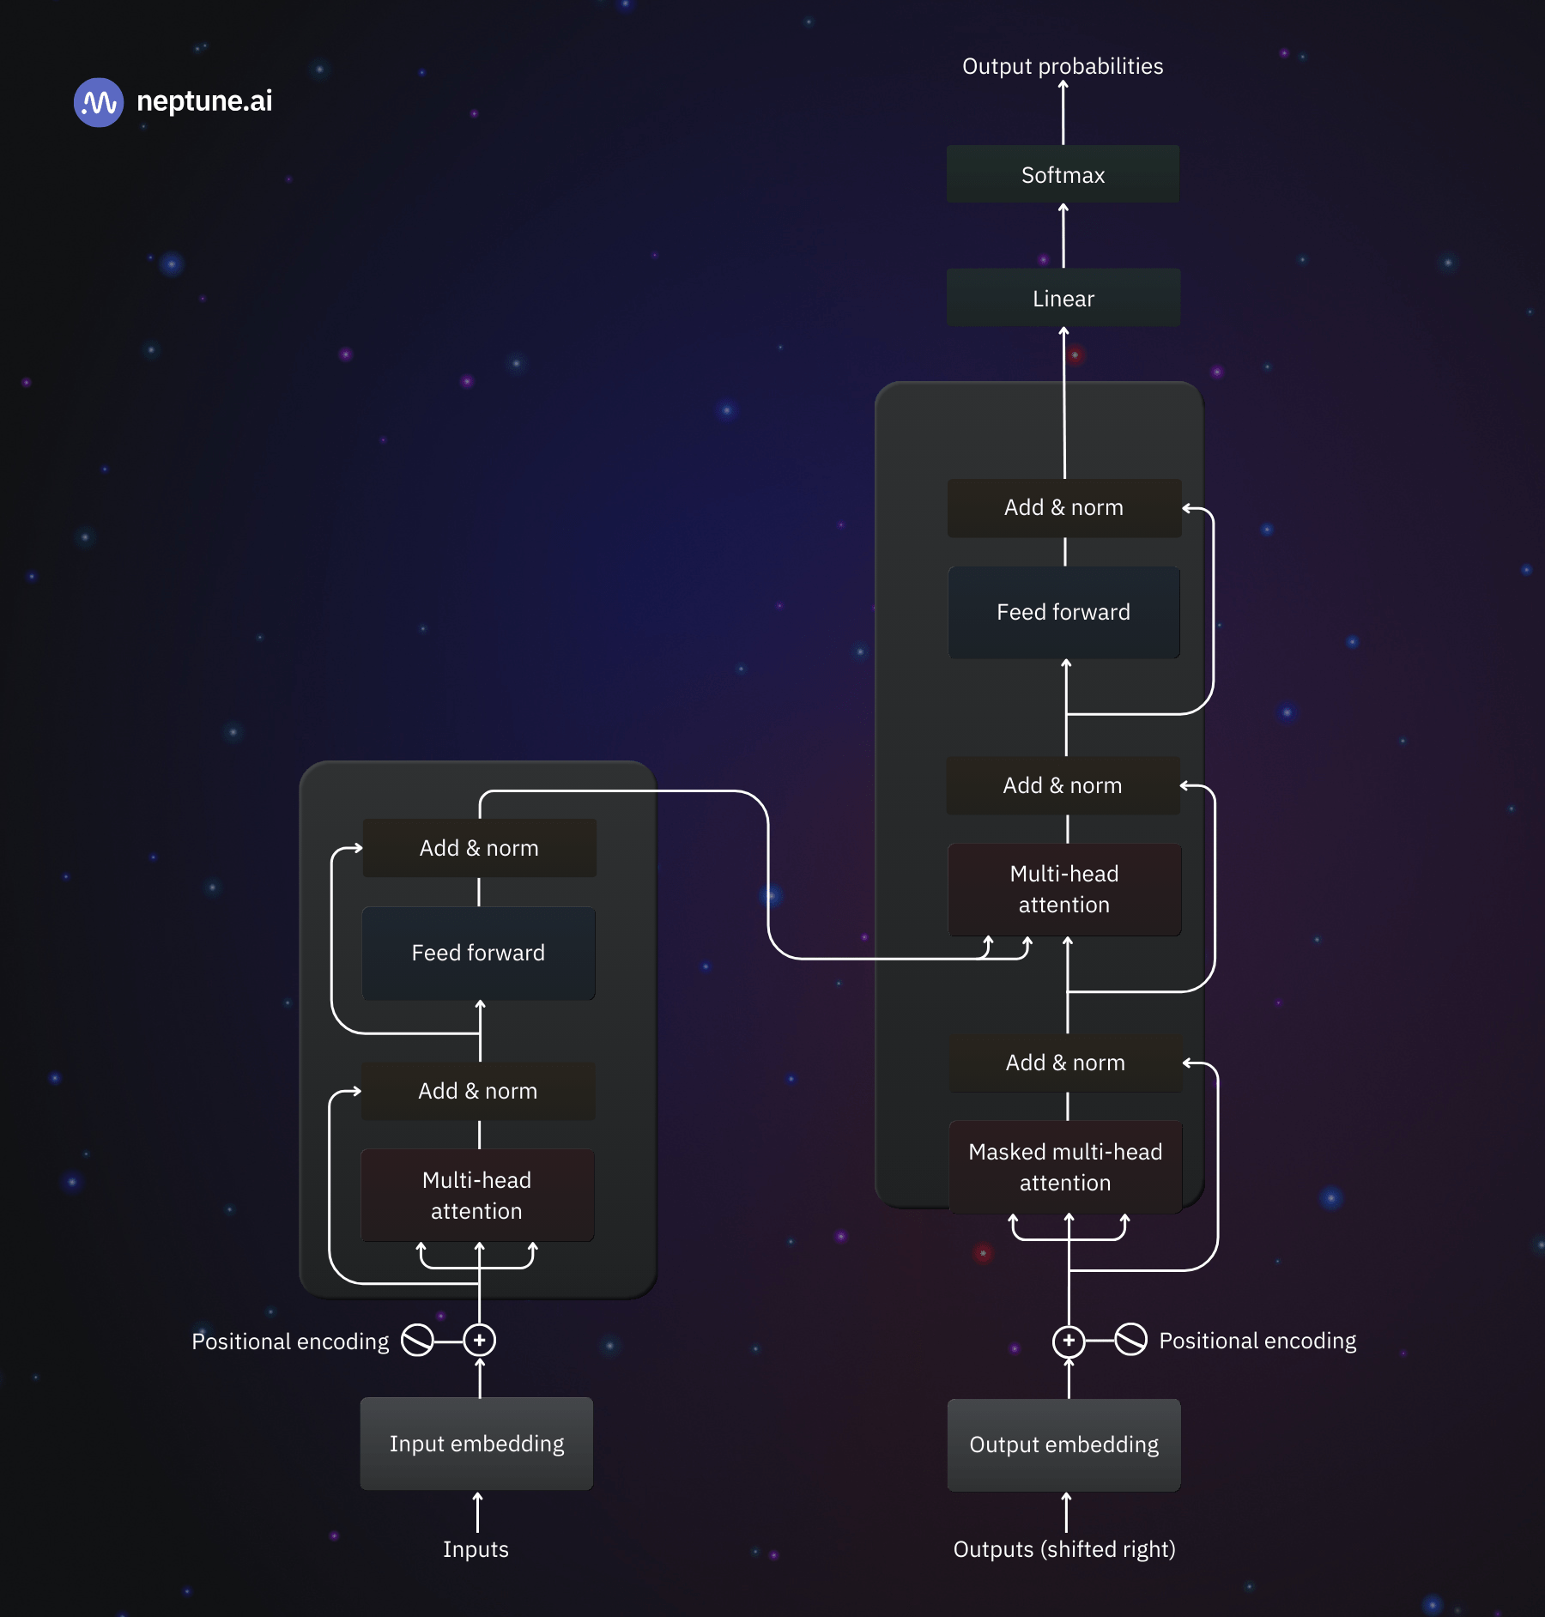This screenshot has height=1617, width=1545.
Task: Click the topmost decoder Add & norm block
Action: [x=1064, y=507]
